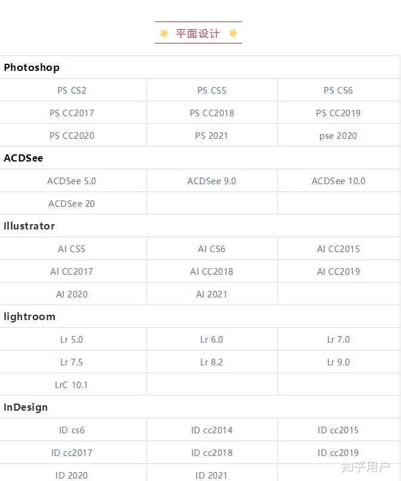Click the left star icon beside 平面设计
401x481 pixels.
coord(164,33)
